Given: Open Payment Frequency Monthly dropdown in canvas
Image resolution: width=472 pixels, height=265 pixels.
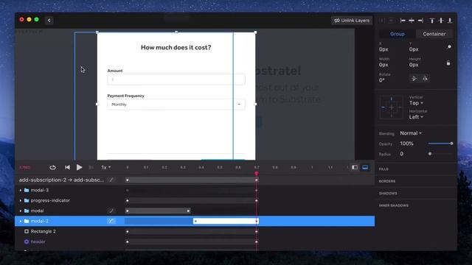Looking at the screenshot, I should (x=176, y=105).
